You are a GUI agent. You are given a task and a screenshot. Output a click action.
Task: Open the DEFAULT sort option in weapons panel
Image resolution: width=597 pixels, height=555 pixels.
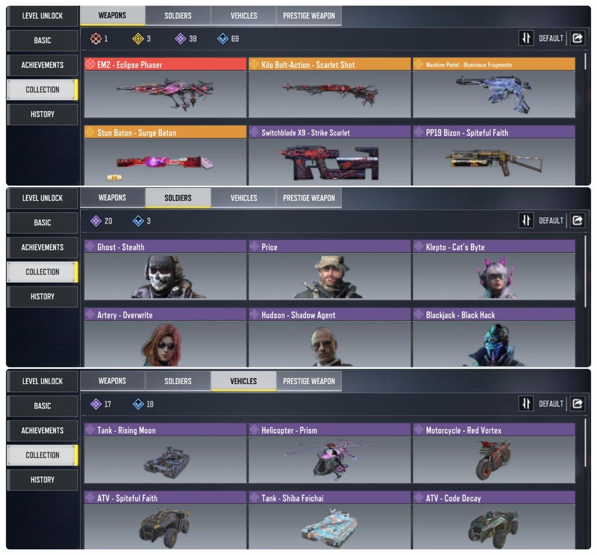tap(551, 38)
